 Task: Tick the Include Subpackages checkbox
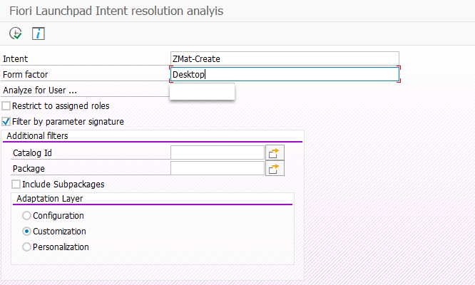[16, 185]
